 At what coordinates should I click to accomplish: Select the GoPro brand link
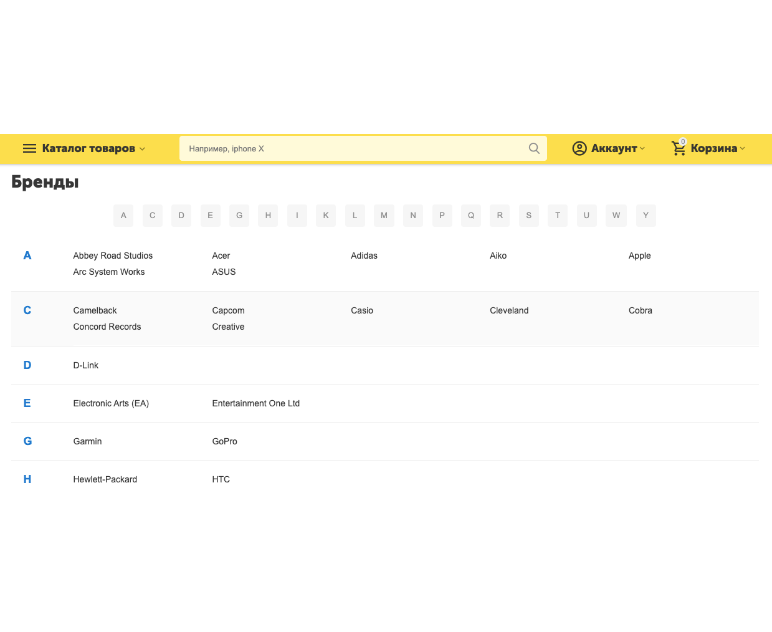coord(224,441)
